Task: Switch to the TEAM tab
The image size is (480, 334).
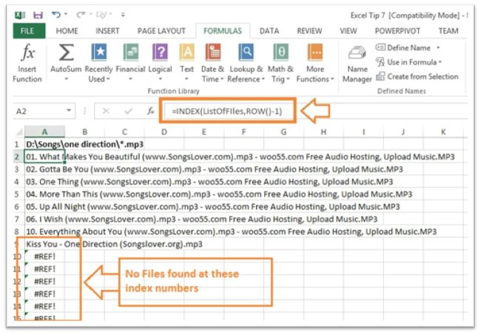Action: pyautogui.click(x=448, y=31)
